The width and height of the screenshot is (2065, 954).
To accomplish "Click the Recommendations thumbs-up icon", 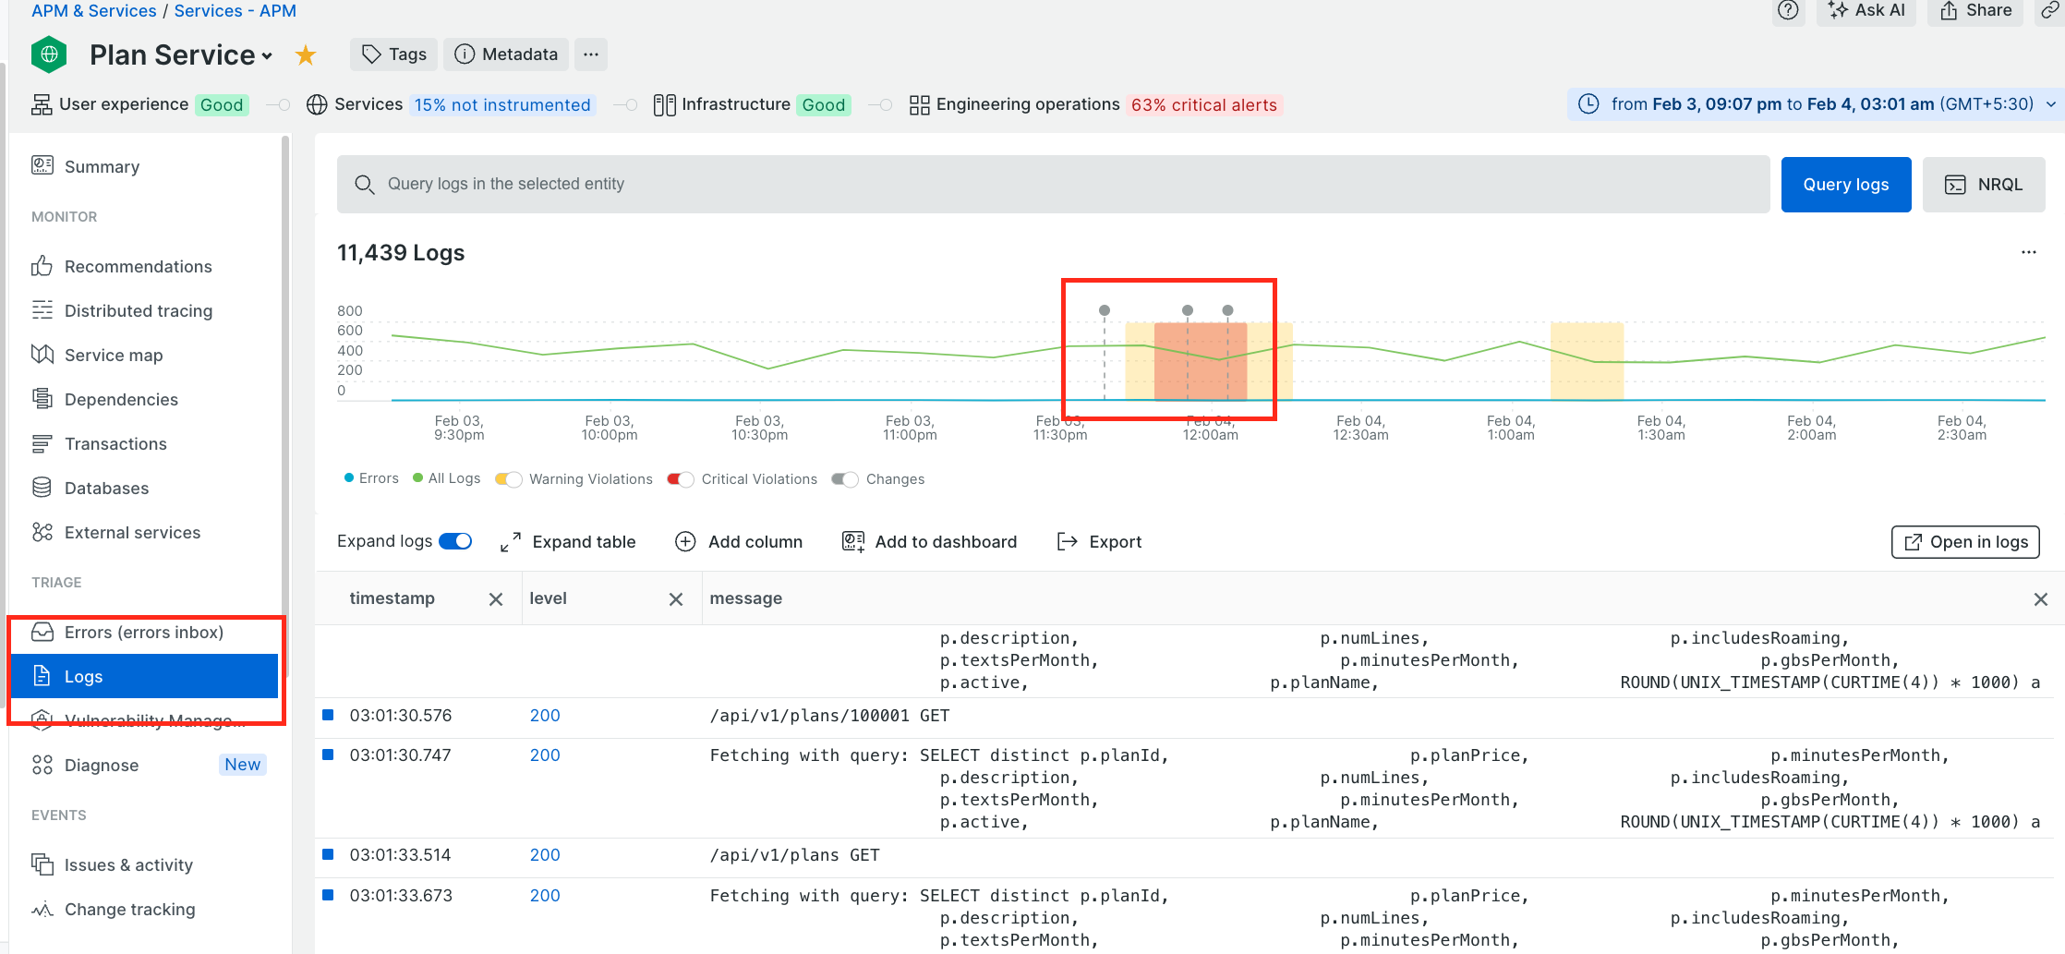I will point(42,266).
